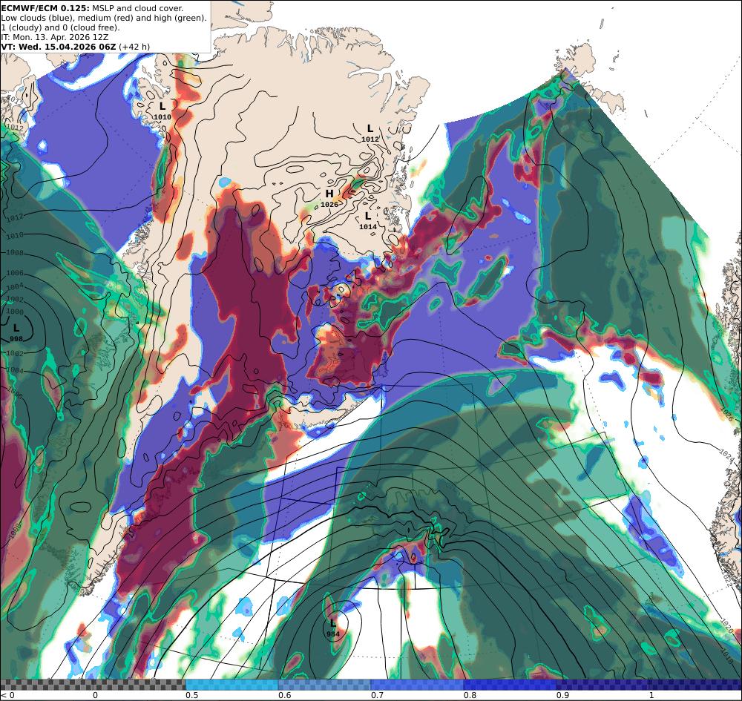Click the light blue 0.5–0.6 colorbar segment

click(232, 685)
